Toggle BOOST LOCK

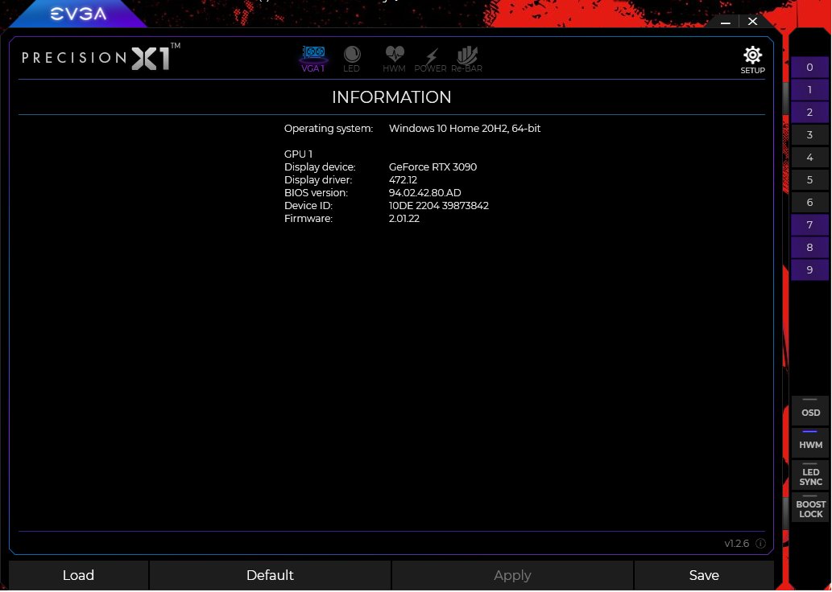click(x=810, y=508)
